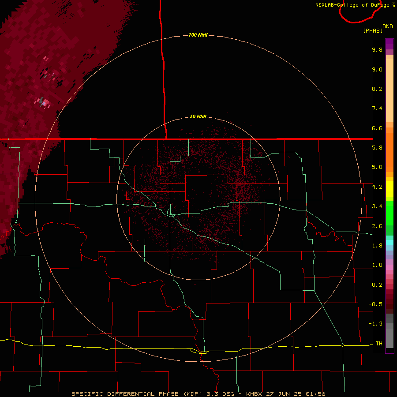397x397 pixels.
Task: Click the bright pixel cluster in the northwest echo
Action: 44,103
